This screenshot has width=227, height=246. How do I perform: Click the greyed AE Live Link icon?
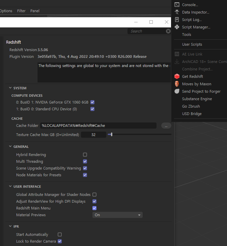point(177,54)
